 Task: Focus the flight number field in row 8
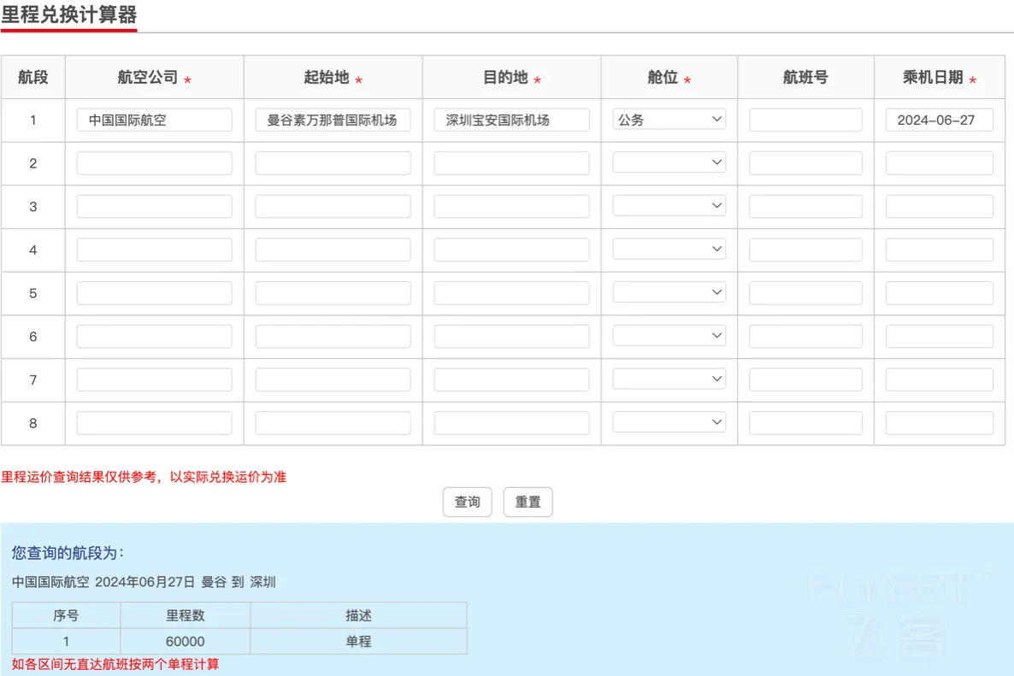(x=805, y=423)
